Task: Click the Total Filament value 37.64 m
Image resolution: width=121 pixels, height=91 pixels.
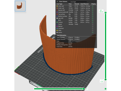Action: click(71, 37)
